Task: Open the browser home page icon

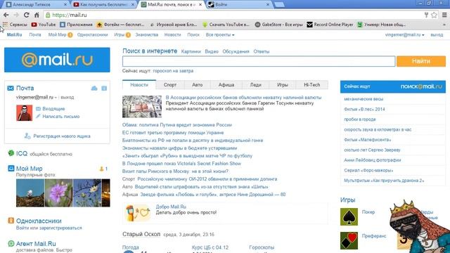Action: coord(37,15)
